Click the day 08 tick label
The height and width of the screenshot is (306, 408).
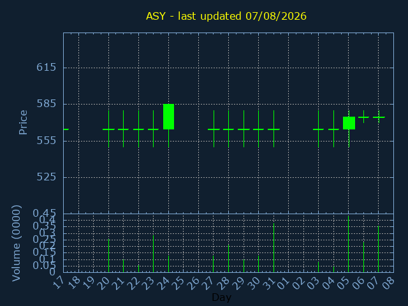388,283
